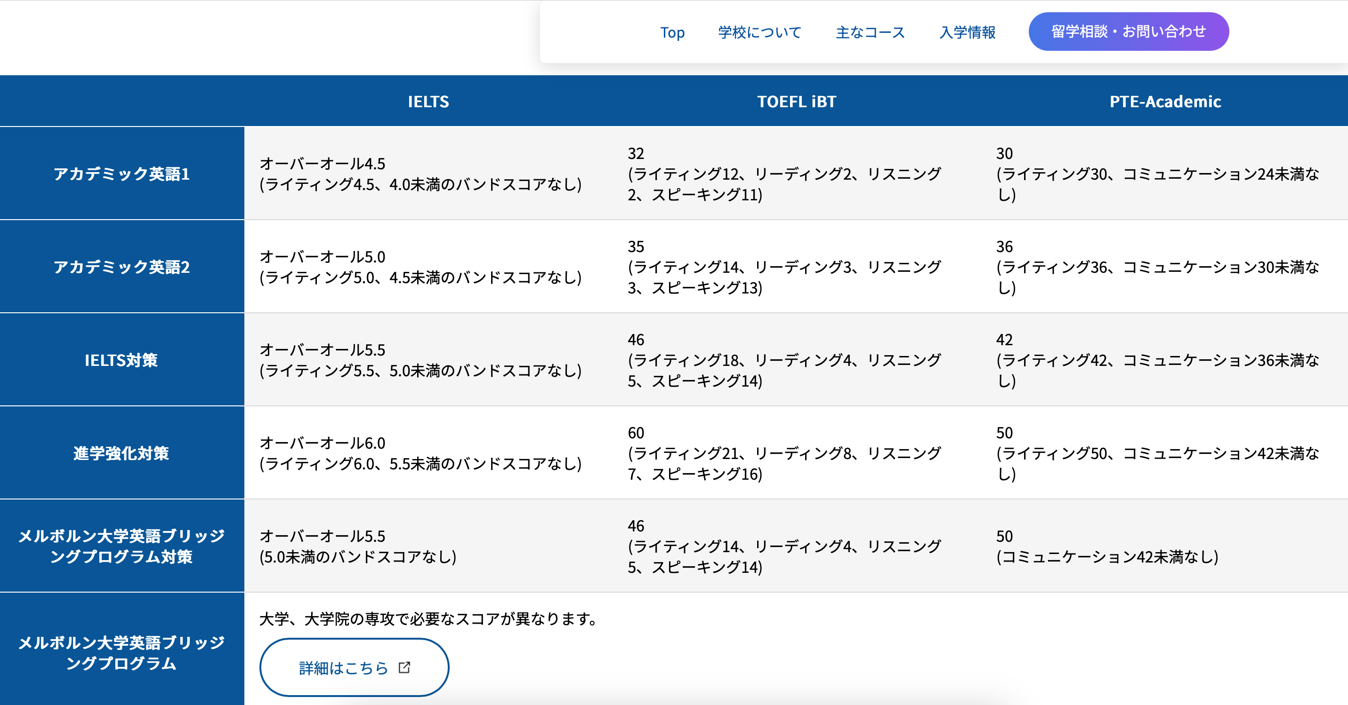Click the 詳細はこちら button
The width and height of the screenshot is (1348, 705).
click(354, 667)
